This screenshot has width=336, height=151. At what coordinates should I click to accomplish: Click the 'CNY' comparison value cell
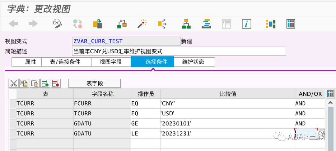pyautogui.click(x=227, y=103)
